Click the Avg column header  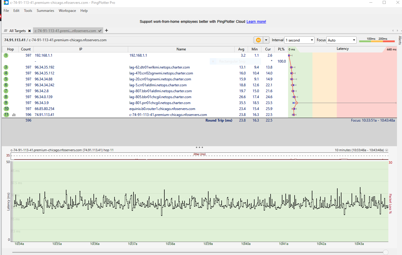point(241,49)
